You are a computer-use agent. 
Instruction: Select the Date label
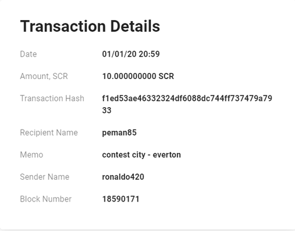click(x=28, y=54)
